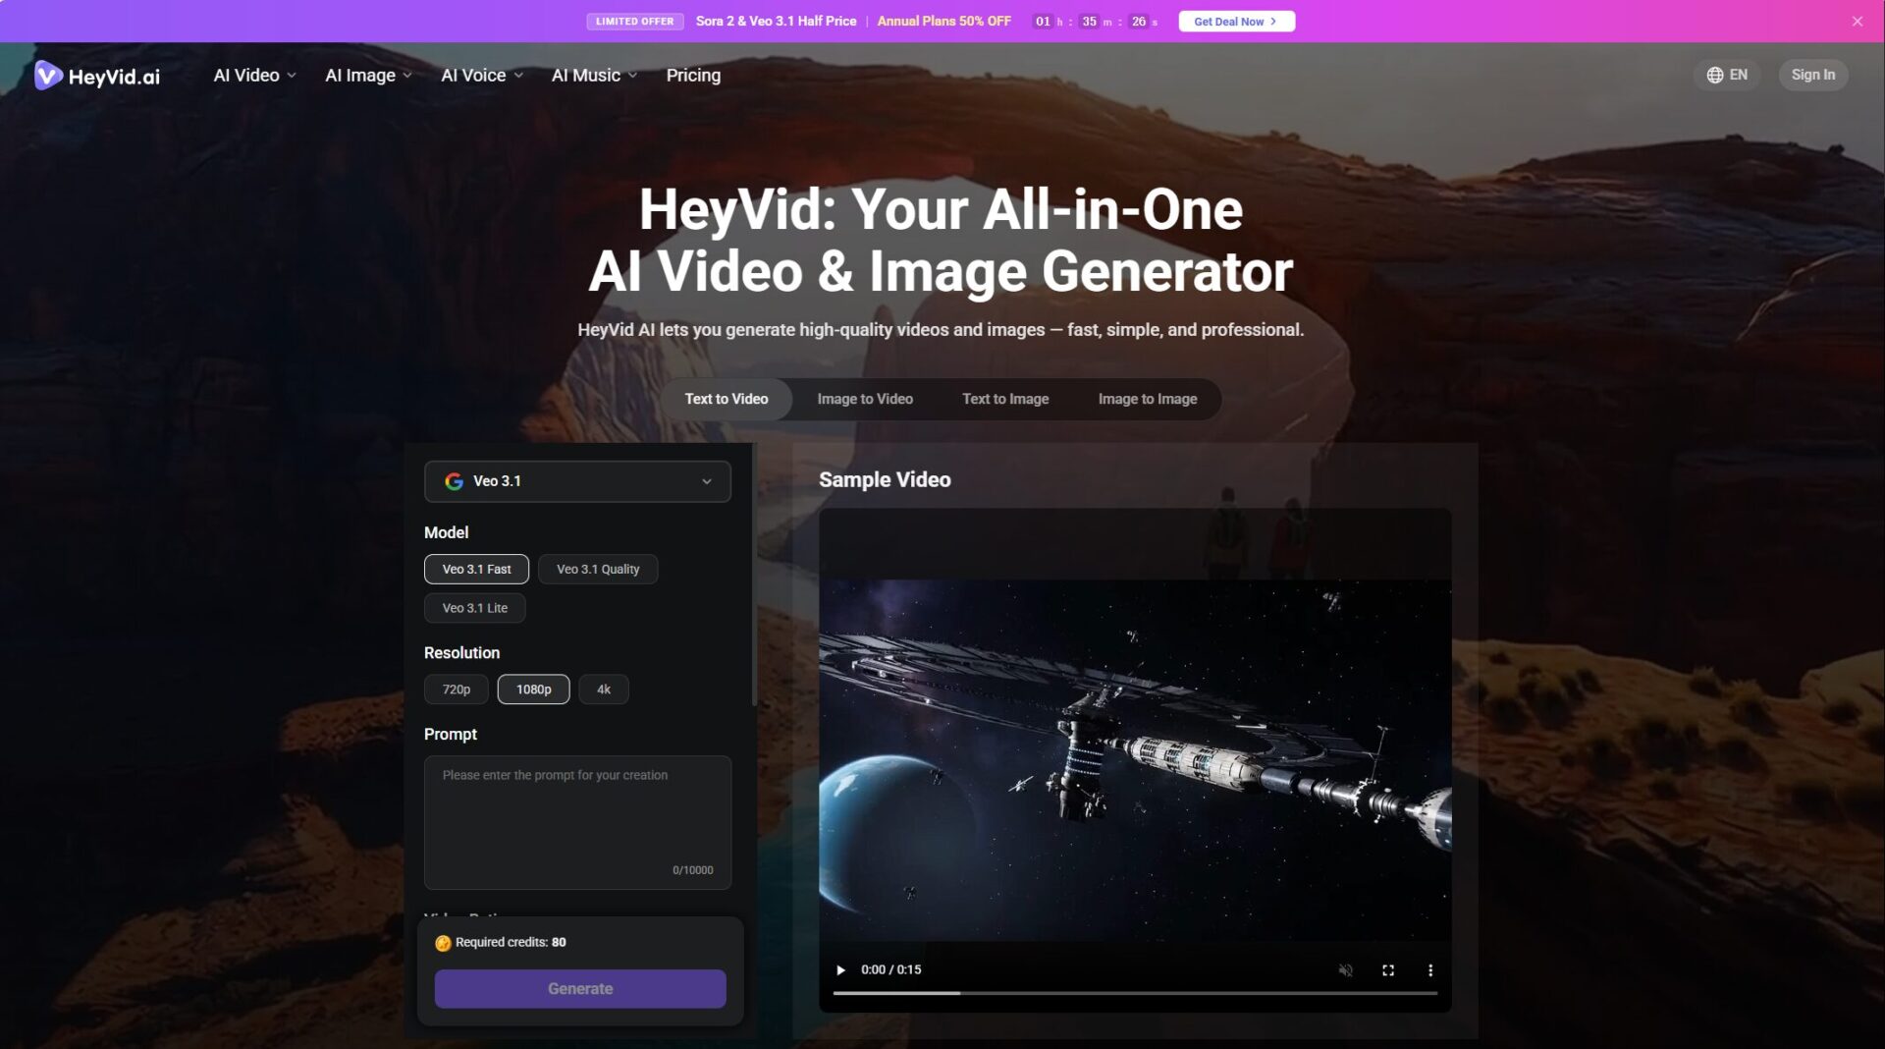Play the sample video
The width and height of the screenshot is (1885, 1049).
(x=840, y=969)
